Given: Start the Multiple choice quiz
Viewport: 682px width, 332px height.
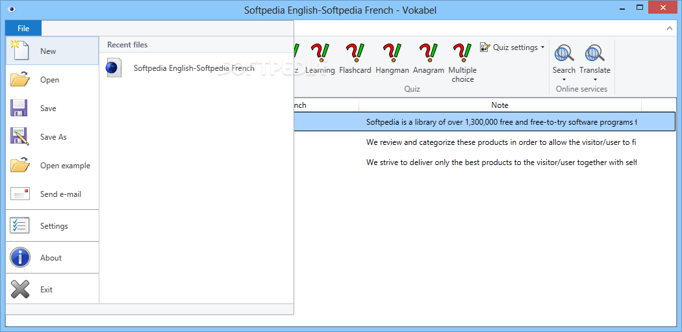Looking at the screenshot, I should pyautogui.click(x=462, y=63).
